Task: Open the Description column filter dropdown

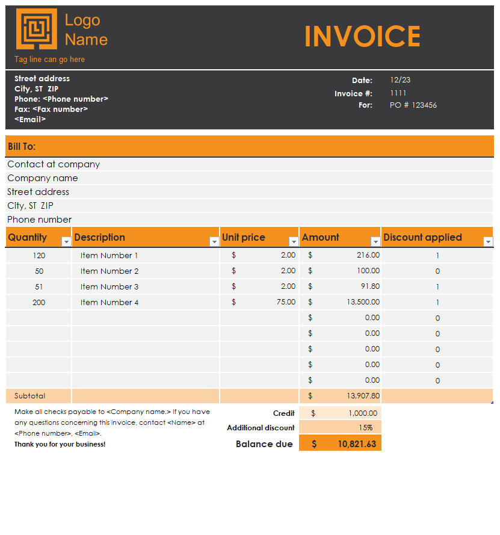Action: click(214, 241)
